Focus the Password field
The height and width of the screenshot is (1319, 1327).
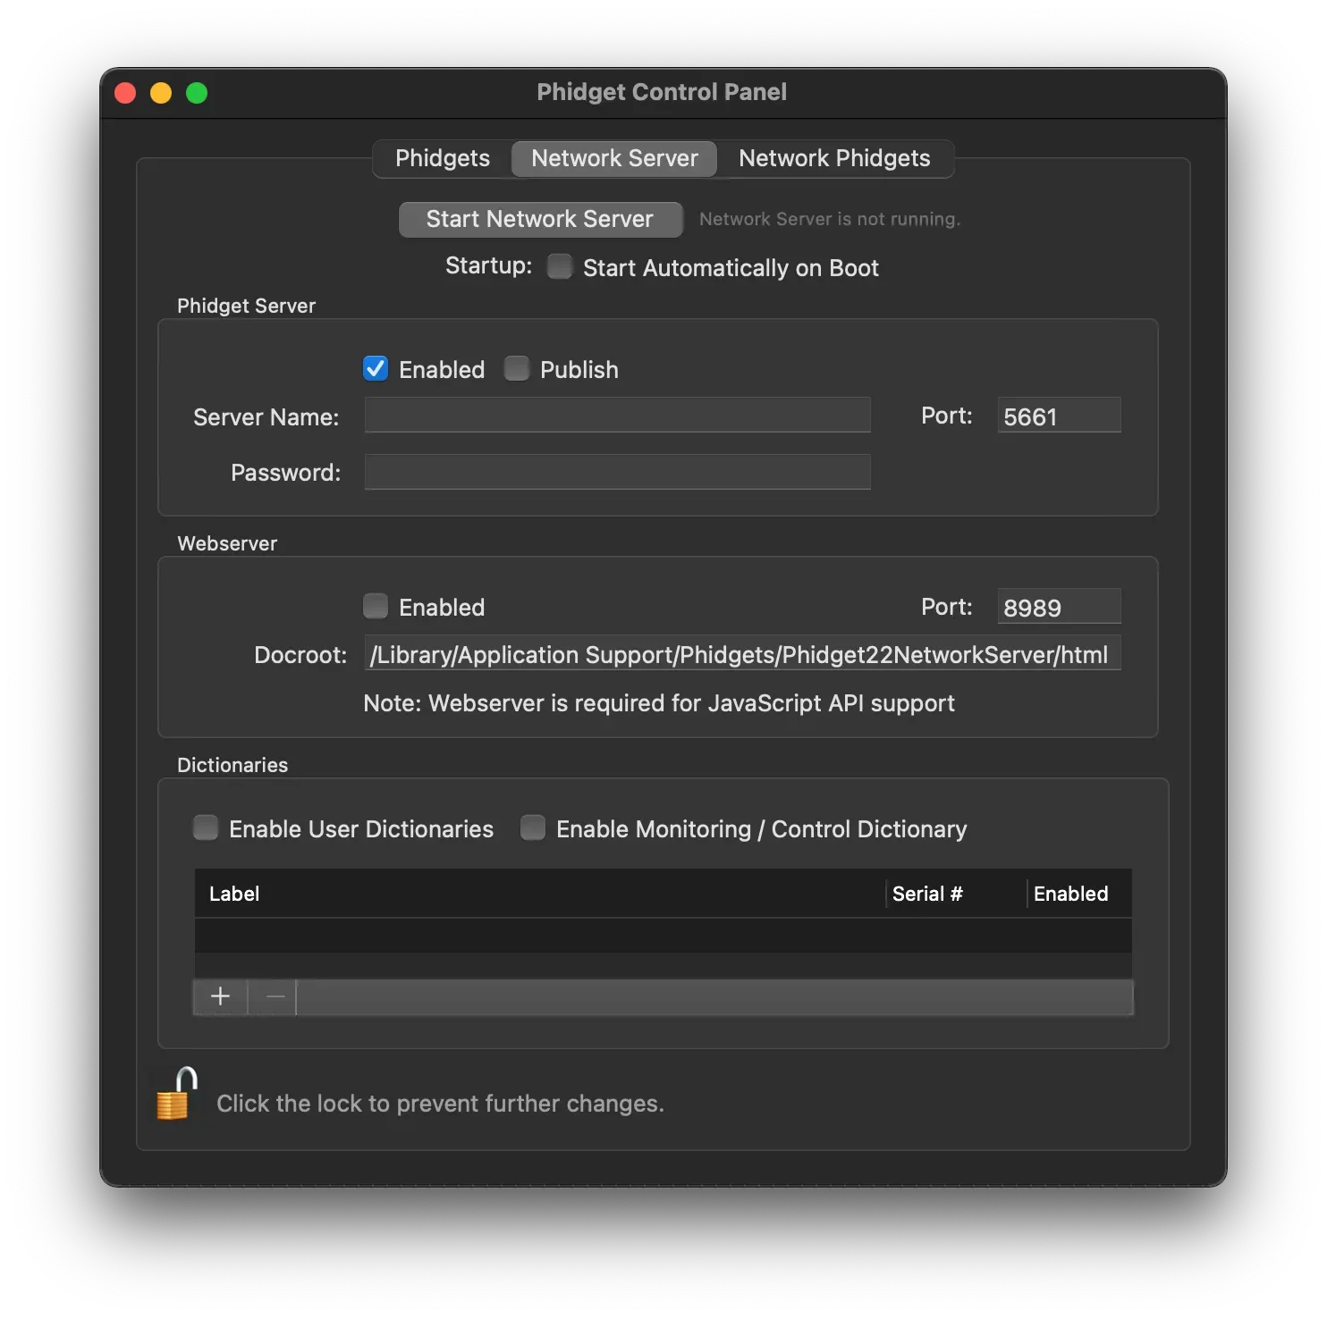[617, 472]
